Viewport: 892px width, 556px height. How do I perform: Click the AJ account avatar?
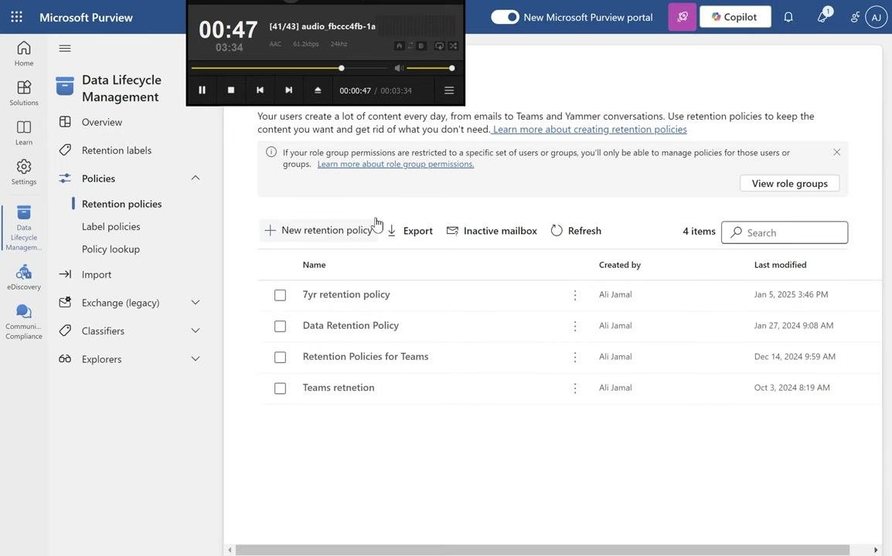click(x=876, y=17)
